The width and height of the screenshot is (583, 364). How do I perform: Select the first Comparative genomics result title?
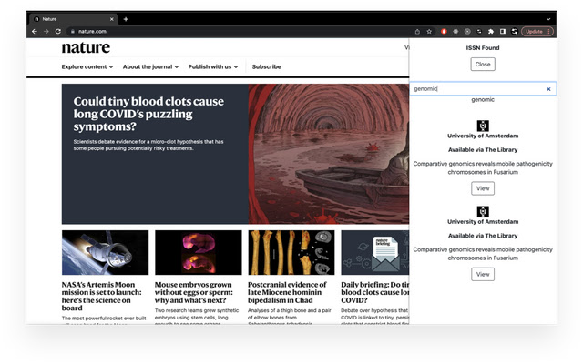click(483, 167)
